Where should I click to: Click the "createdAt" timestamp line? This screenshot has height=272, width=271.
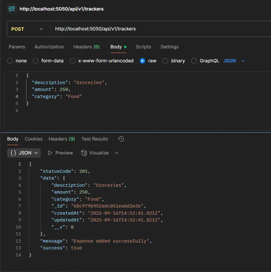click(107, 213)
